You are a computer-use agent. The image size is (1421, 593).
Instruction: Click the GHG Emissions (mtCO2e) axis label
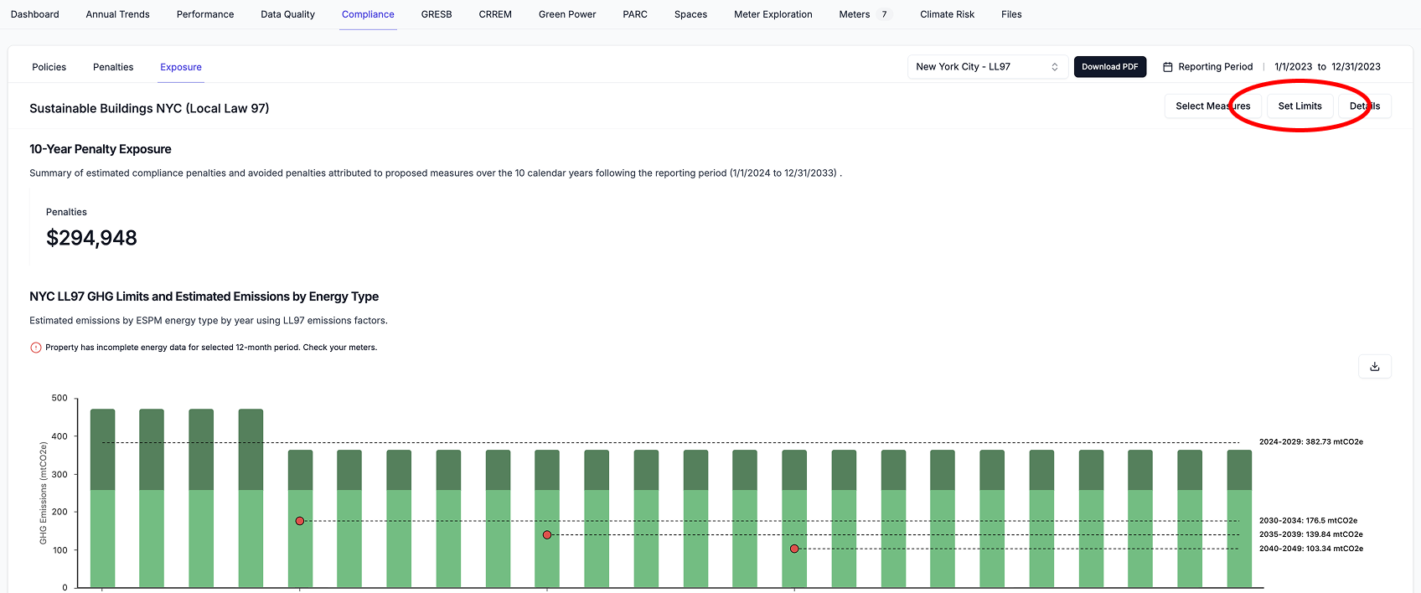[x=44, y=493]
